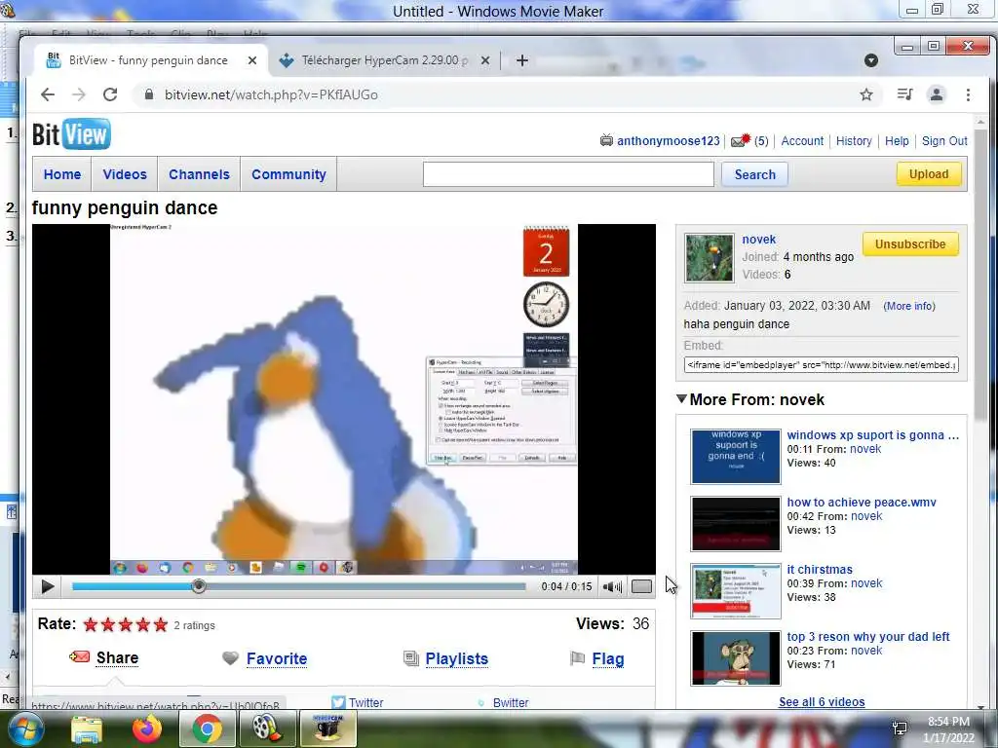Select the embed code text field
Image resolution: width=998 pixels, height=748 pixels.
tap(821, 365)
